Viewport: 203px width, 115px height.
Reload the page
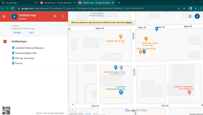pyautogui.click(x=12, y=8)
